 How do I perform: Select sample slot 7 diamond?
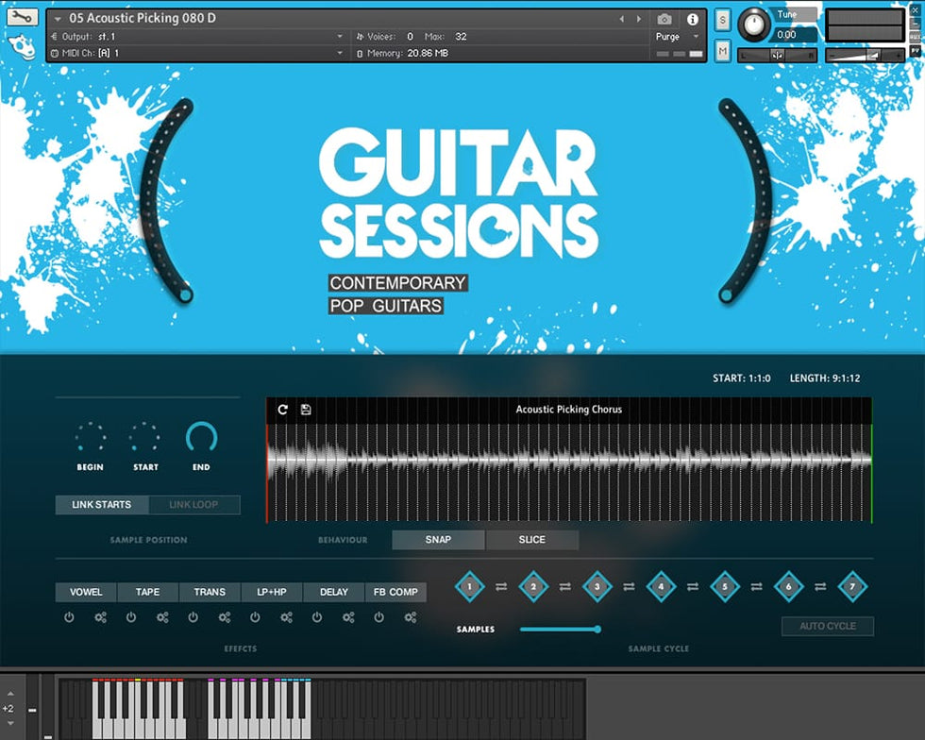pyautogui.click(x=852, y=586)
